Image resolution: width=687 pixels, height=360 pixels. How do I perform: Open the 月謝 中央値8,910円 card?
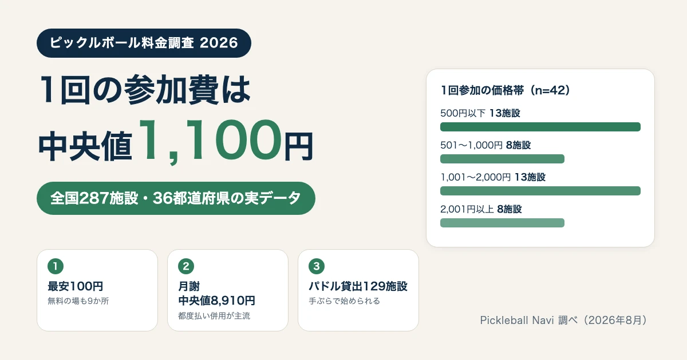[x=228, y=290]
